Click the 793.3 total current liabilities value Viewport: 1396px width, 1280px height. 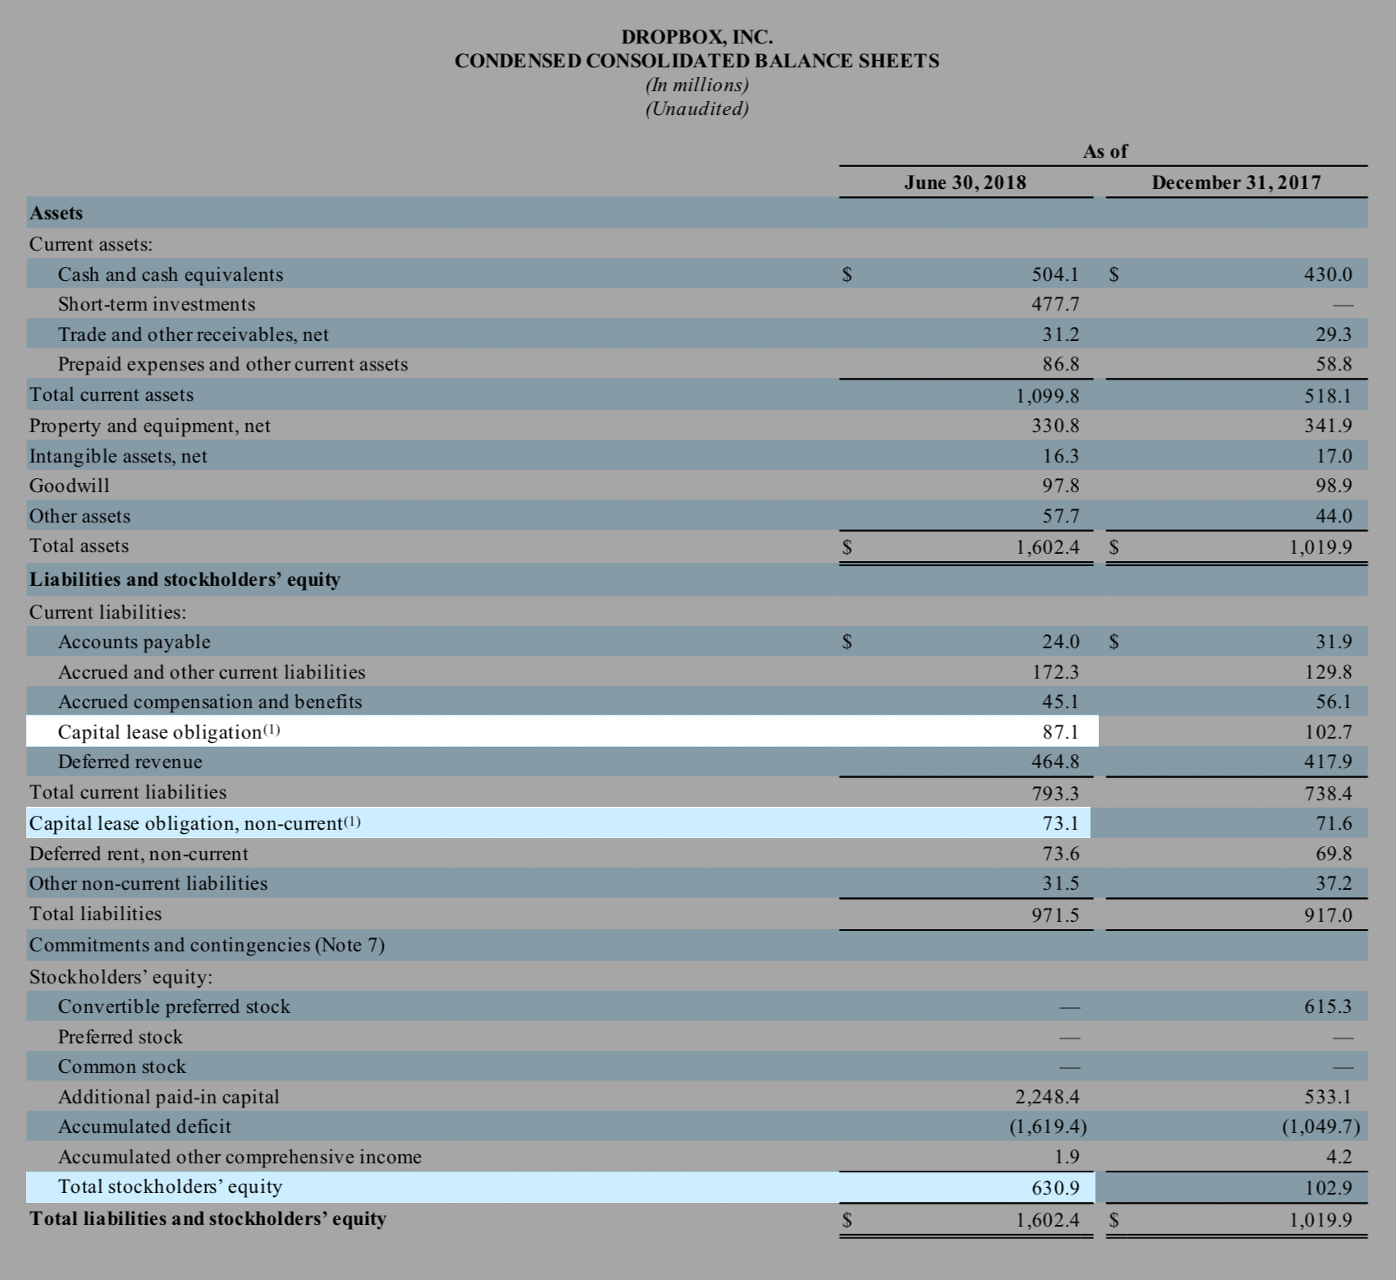(x=1055, y=794)
